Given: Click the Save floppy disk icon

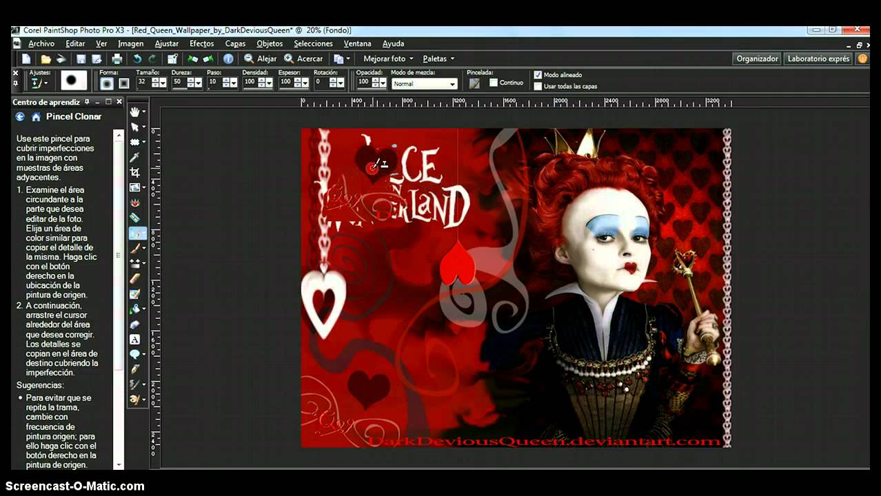Looking at the screenshot, I should pos(81,59).
